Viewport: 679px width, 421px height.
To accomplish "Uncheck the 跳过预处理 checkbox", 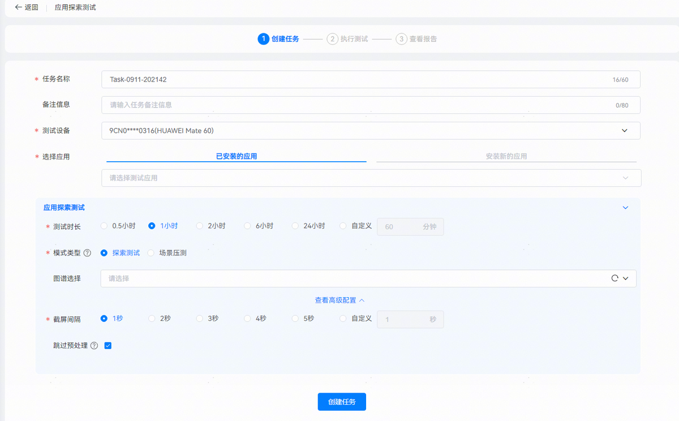I will pyautogui.click(x=108, y=346).
